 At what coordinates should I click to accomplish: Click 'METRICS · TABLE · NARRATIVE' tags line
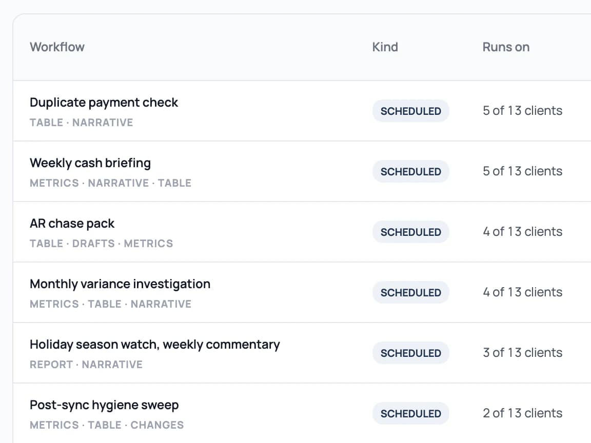110,304
